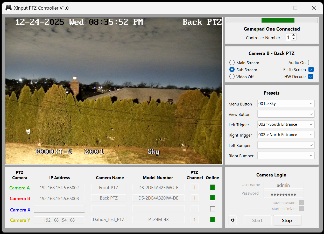Disable the Fit To Screen checkbox
Viewport: 324px width, 234px height.
311,69
